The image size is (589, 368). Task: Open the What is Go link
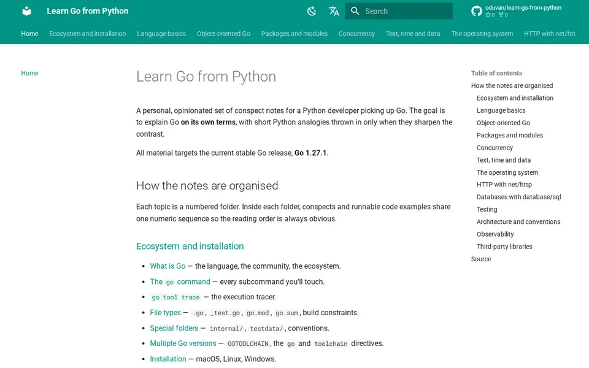click(167, 266)
